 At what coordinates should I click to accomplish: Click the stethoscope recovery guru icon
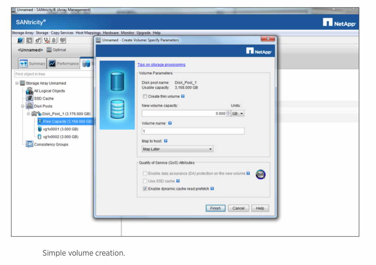tap(46, 40)
